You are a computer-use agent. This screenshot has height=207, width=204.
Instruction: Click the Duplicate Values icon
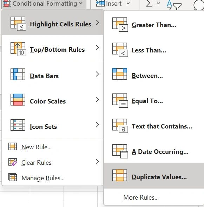tap(120, 175)
